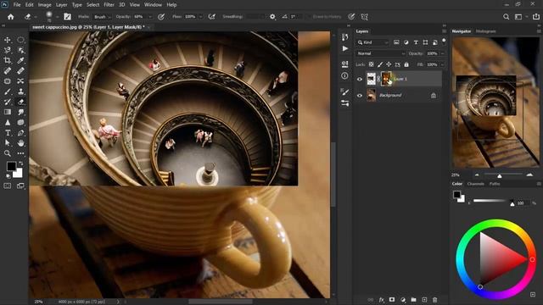Click Layer 1 mask thumbnail
The image size is (543, 305).
[x=386, y=79]
